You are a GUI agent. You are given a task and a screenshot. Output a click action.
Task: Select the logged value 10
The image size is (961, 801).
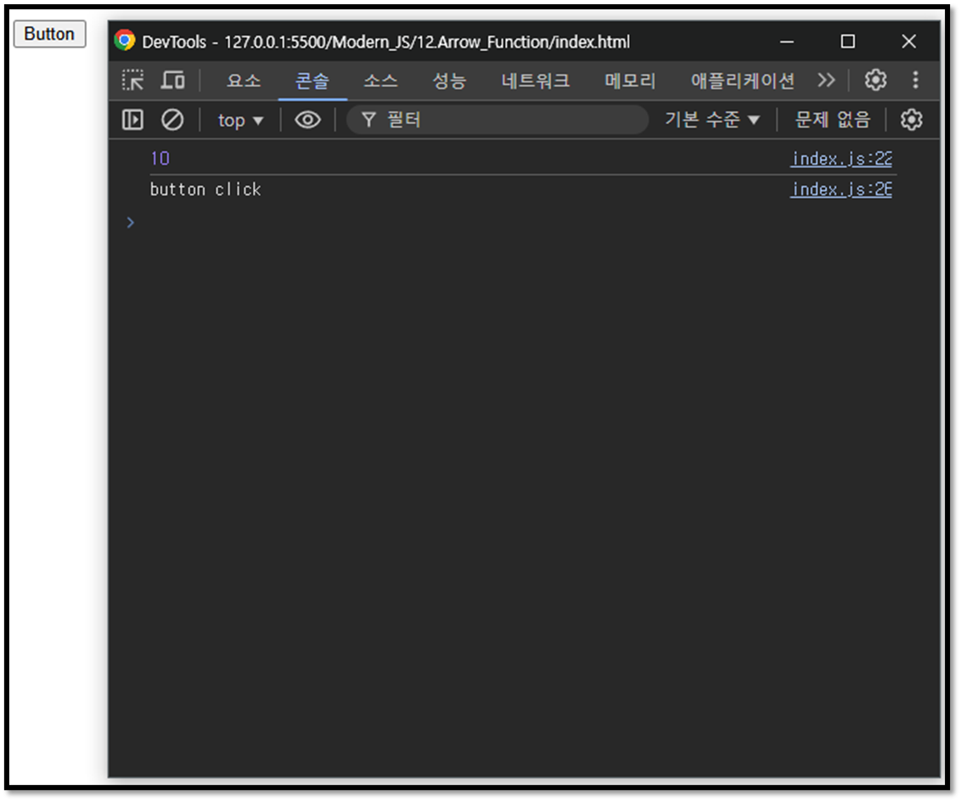coord(160,159)
